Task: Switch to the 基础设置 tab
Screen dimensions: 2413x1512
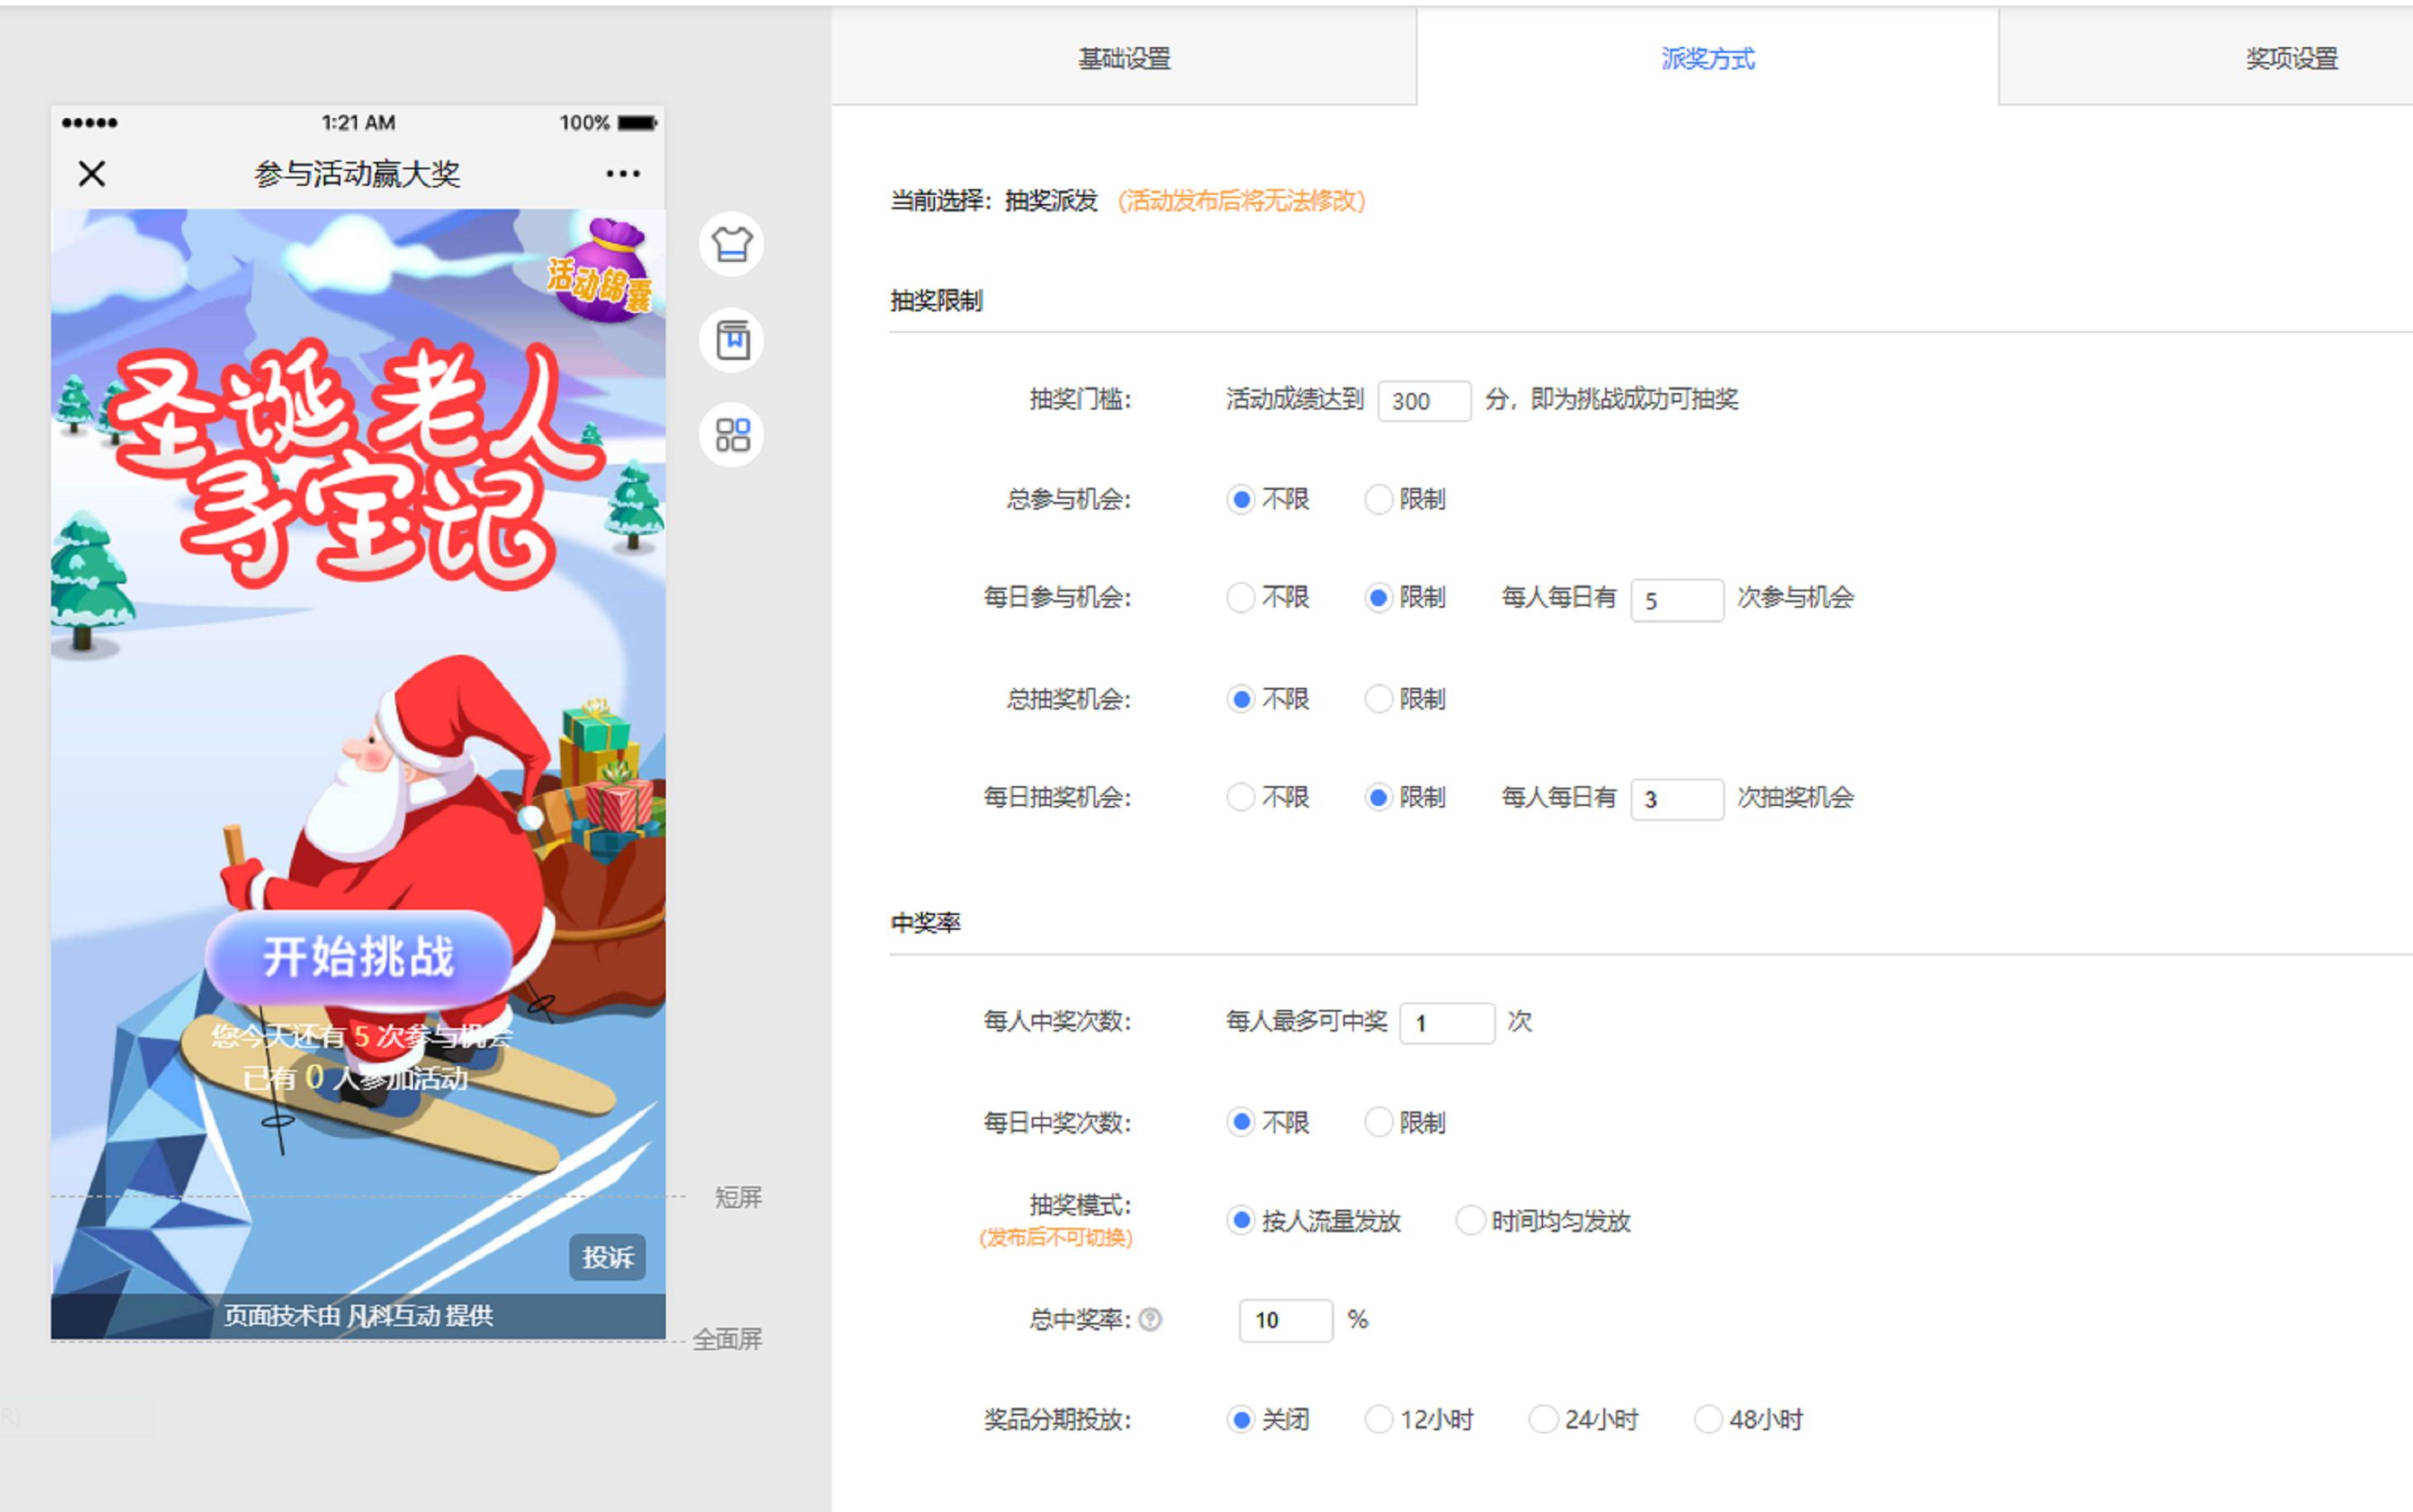Action: (x=1123, y=58)
